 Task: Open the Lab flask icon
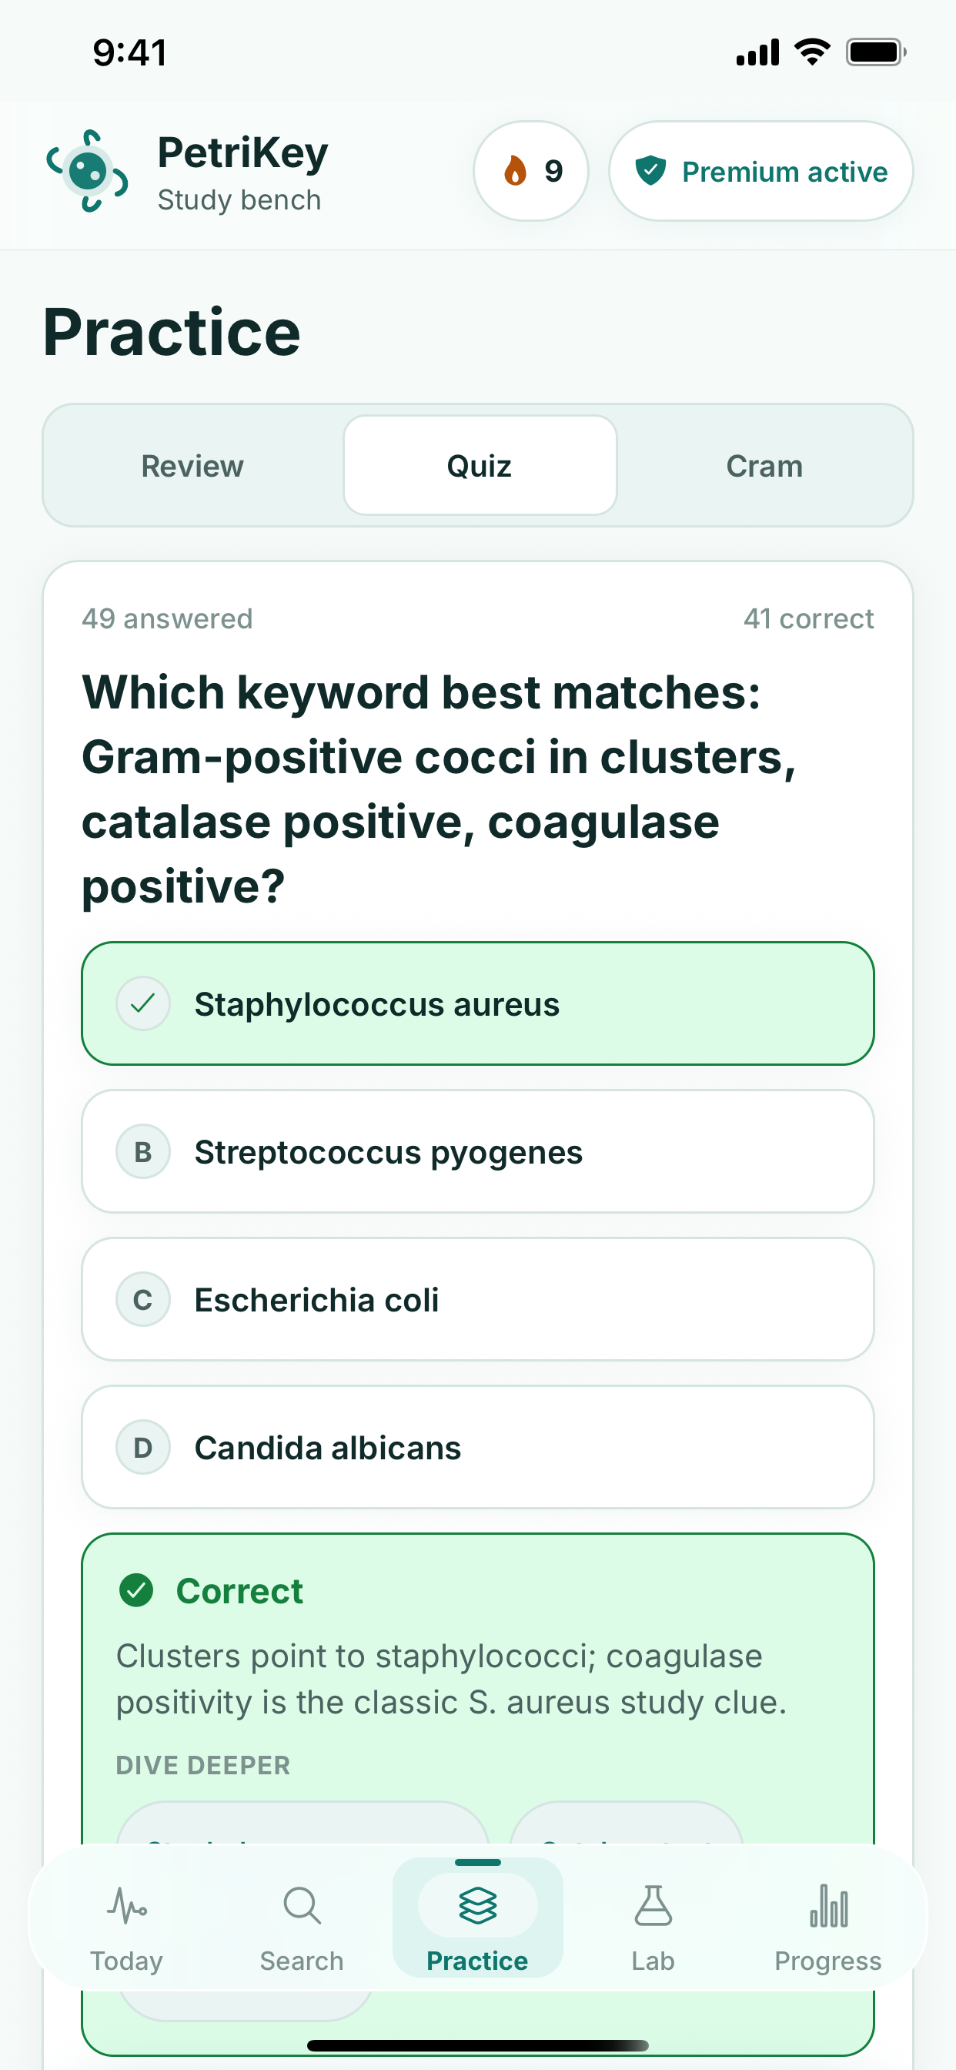click(653, 1905)
